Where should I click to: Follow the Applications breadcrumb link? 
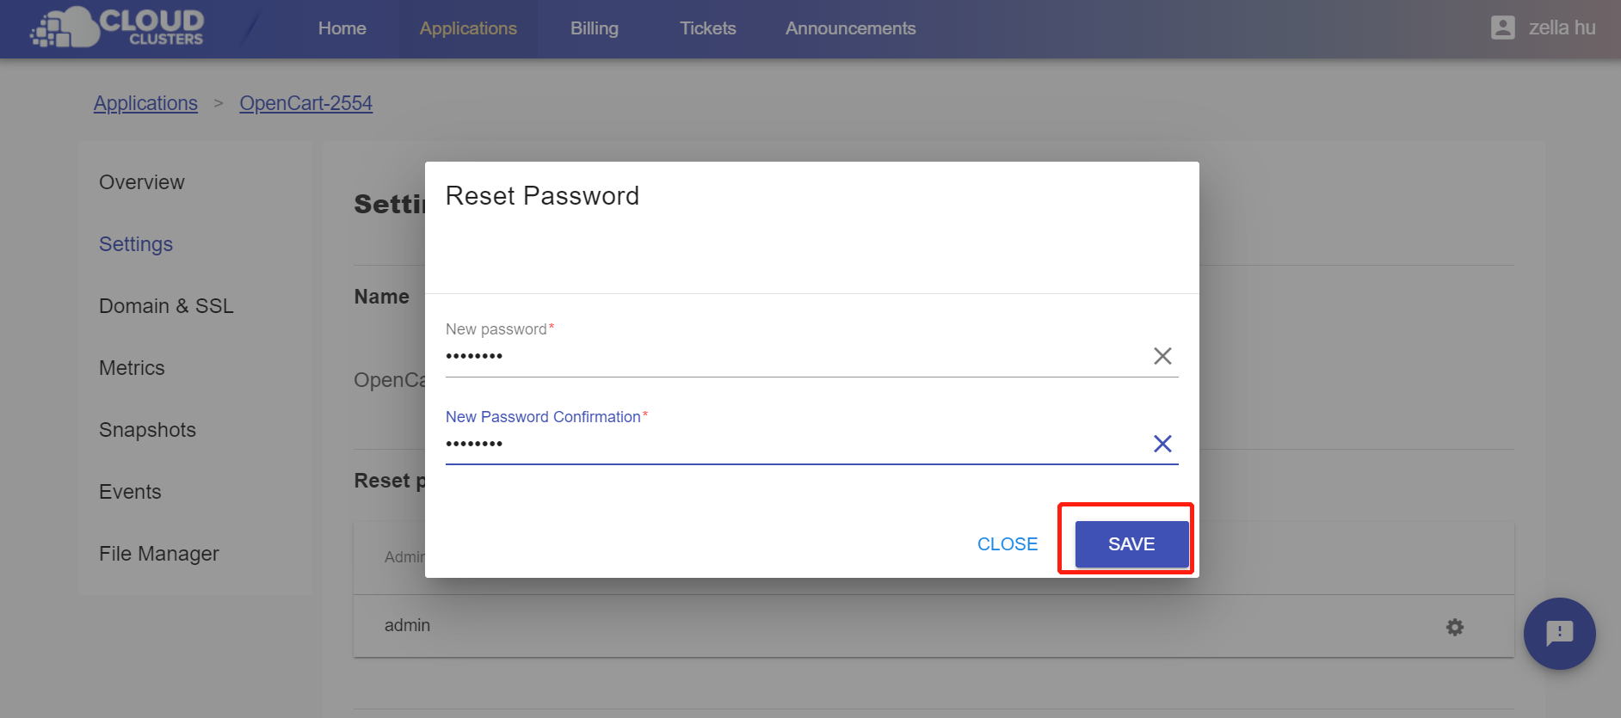point(145,103)
